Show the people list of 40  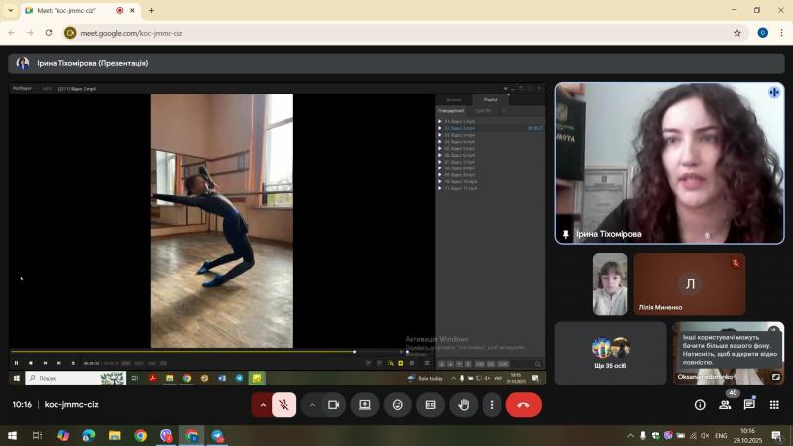725,405
